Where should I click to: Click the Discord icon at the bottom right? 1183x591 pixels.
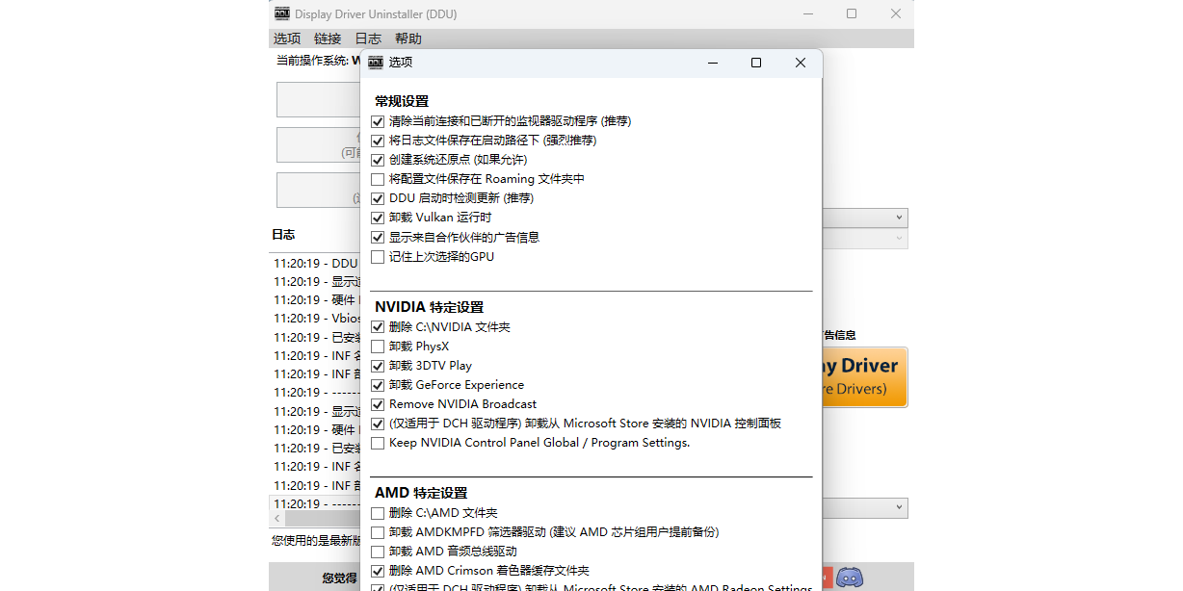point(849,578)
